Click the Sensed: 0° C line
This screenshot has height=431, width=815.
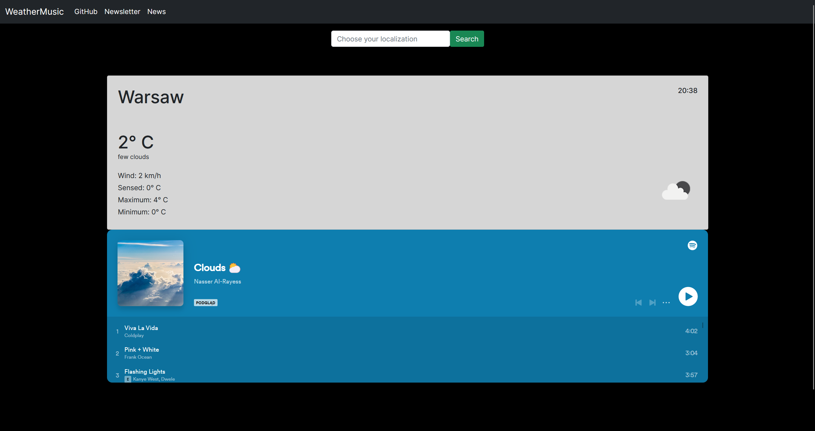pos(139,188)
